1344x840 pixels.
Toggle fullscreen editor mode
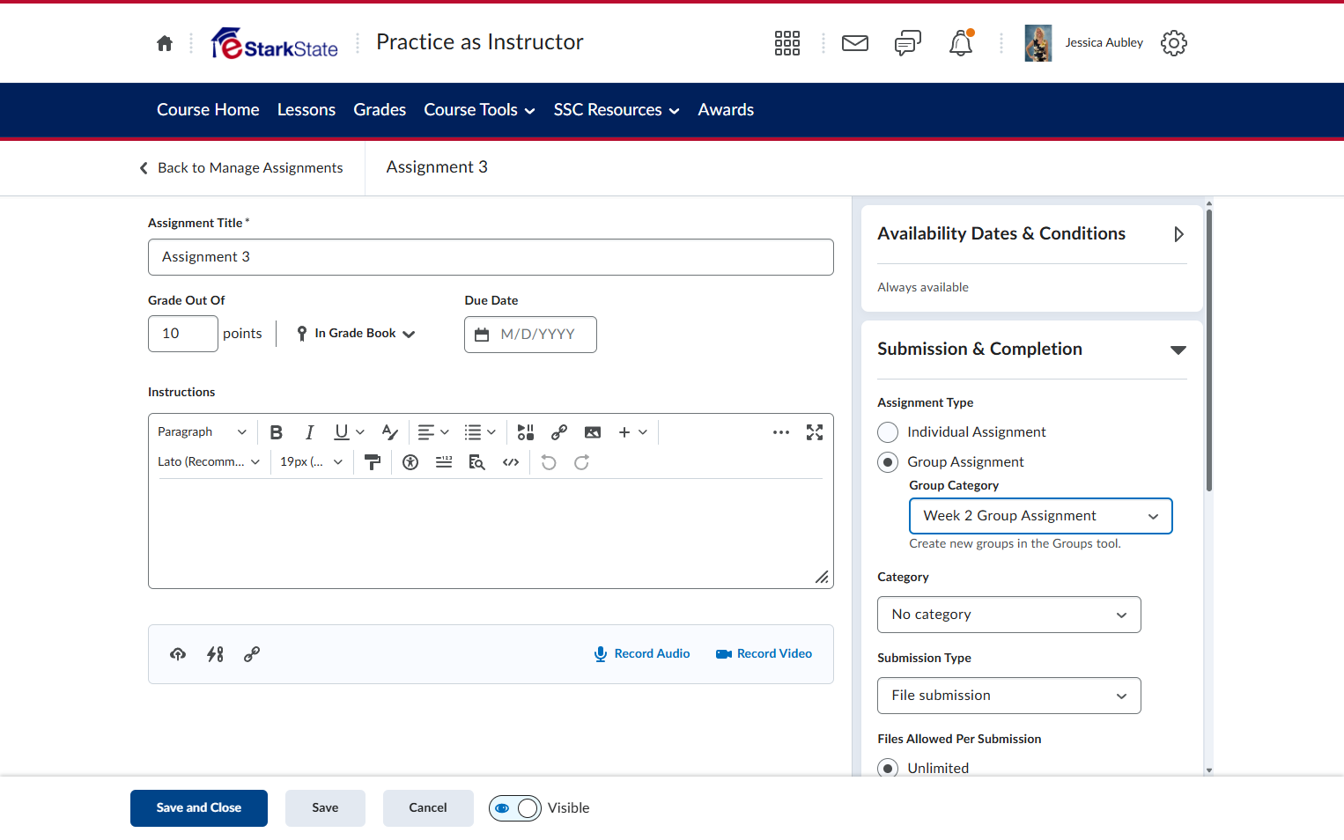pos(815,432)
